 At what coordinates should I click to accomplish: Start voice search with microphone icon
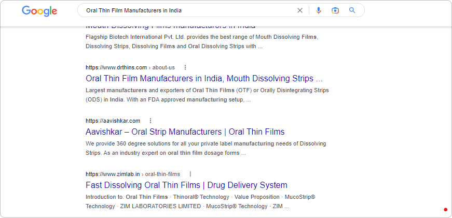318,11
